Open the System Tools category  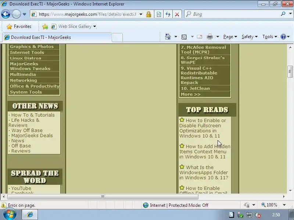[x=26, y=92]
